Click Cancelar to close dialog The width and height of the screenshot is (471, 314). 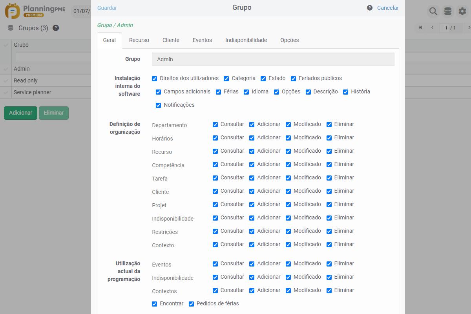click(388, 8)
